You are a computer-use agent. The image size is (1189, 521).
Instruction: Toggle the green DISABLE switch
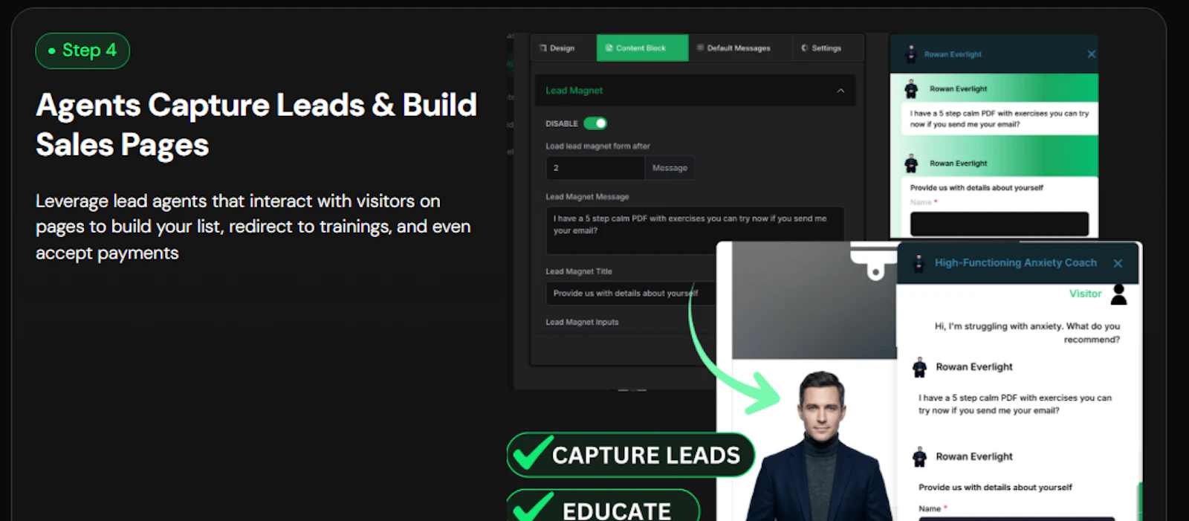(x=595, y=123)
